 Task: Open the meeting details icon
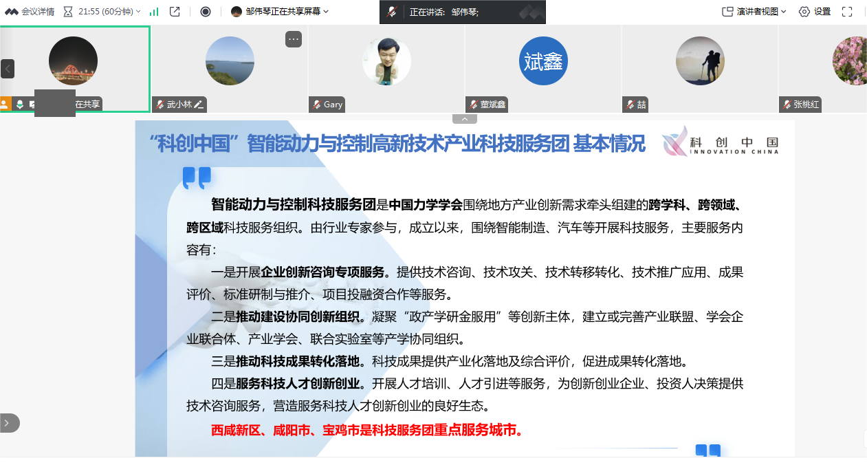coord(11,10)
